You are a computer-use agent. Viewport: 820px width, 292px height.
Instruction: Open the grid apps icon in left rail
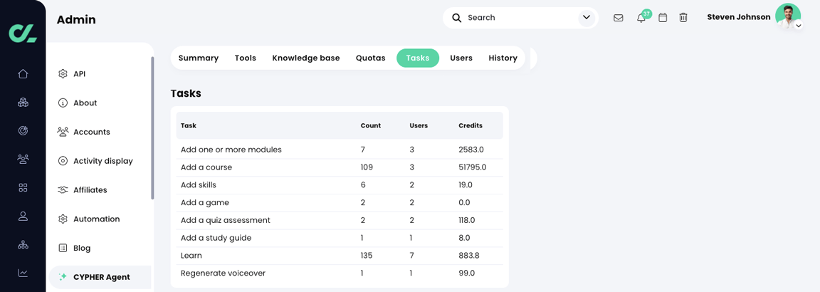[x=23, y=187]
